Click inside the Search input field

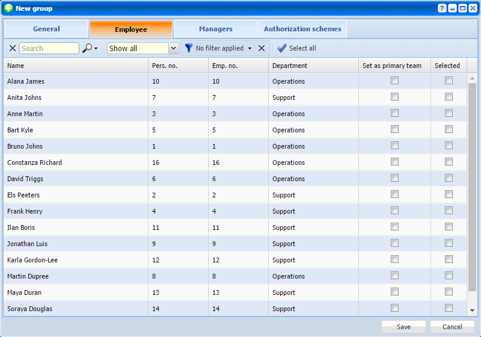click(49, 48)
